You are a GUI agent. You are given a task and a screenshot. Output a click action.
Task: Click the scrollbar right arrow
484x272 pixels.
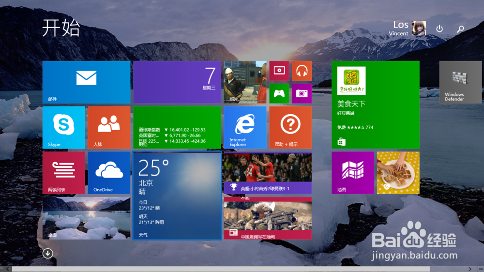(x=470, y=269)
